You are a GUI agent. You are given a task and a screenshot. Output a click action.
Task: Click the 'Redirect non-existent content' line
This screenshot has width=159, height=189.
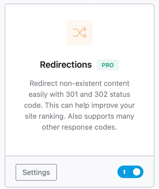pyautogui.click(x=79, y=83)
